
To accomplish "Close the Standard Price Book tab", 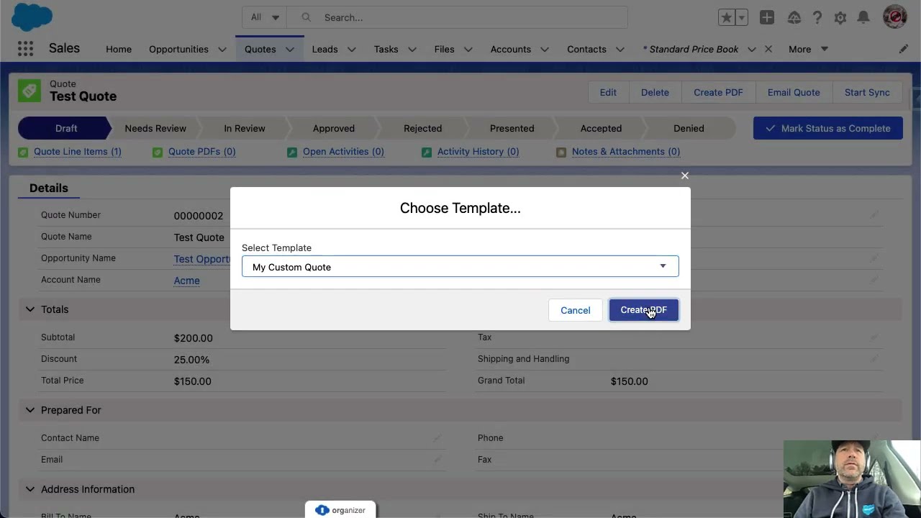I will pos(768,49).
